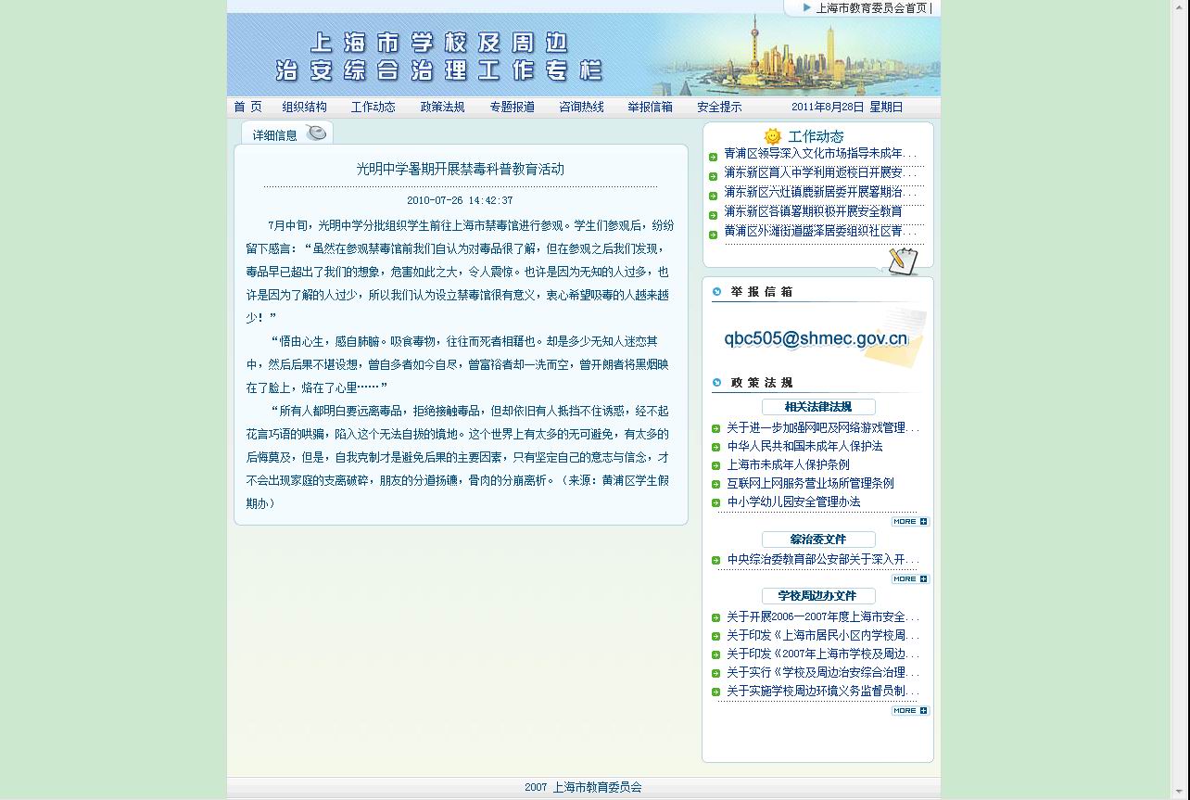
Task: Click the sun icon beside 工作动态
Action: 772,136
